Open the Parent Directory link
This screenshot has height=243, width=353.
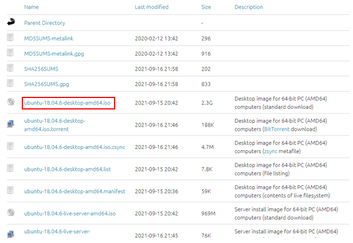[45, 23]
